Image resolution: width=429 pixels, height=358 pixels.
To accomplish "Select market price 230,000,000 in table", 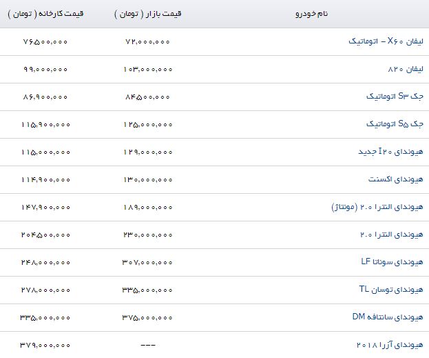I will (x=148, y=235).
